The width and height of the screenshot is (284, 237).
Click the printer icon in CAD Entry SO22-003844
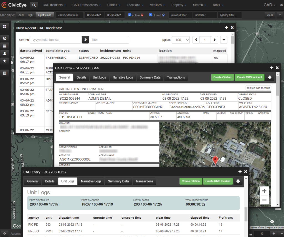tap(270, 77)
